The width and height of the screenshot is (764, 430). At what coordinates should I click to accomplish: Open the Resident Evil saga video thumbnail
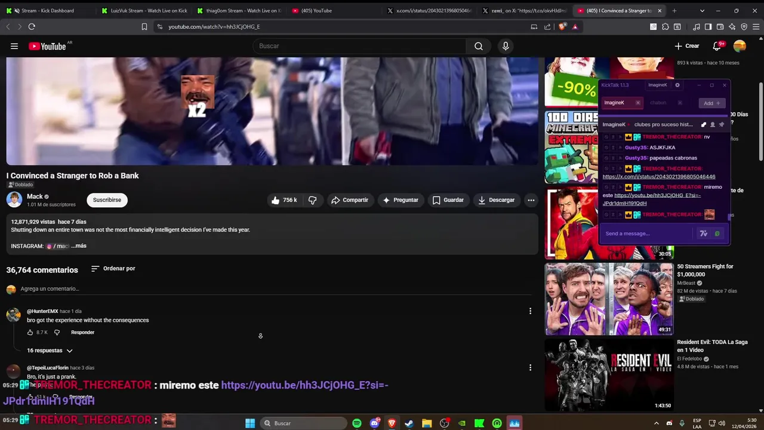tap(609, 374)
